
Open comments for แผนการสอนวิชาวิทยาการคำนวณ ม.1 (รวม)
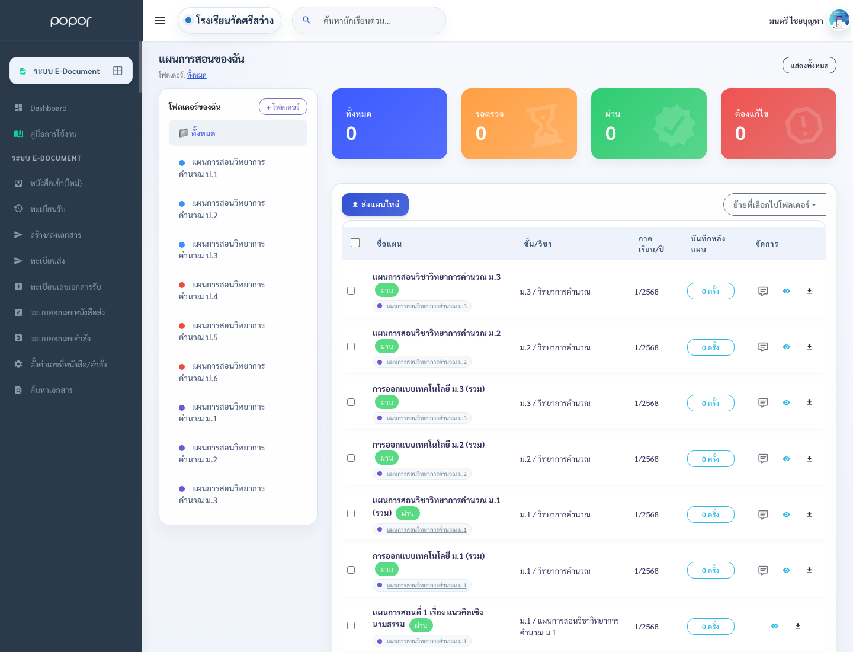pos(763,514)
